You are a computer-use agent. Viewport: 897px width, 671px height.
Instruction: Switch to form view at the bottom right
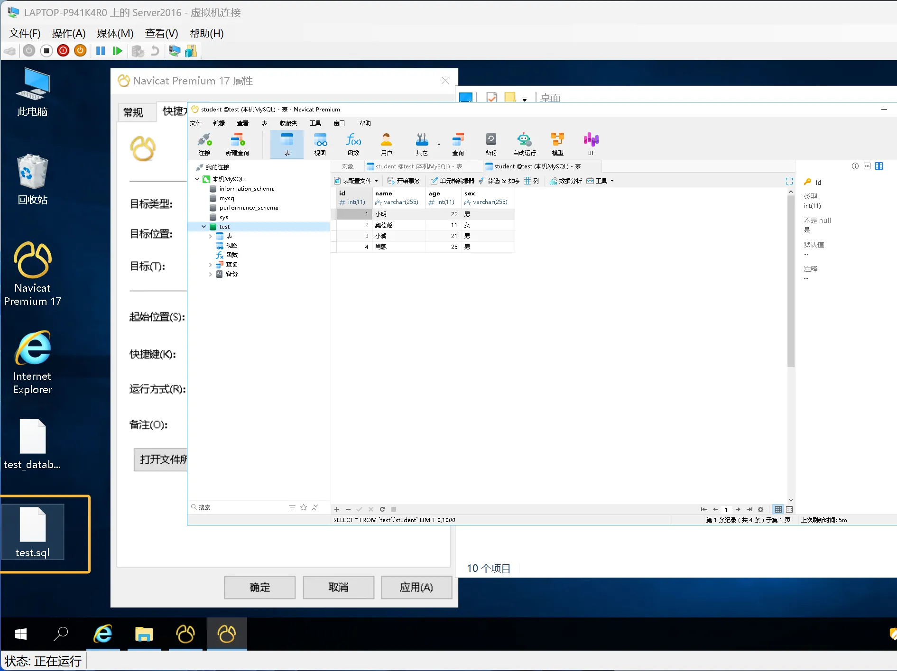click(789, 509)
